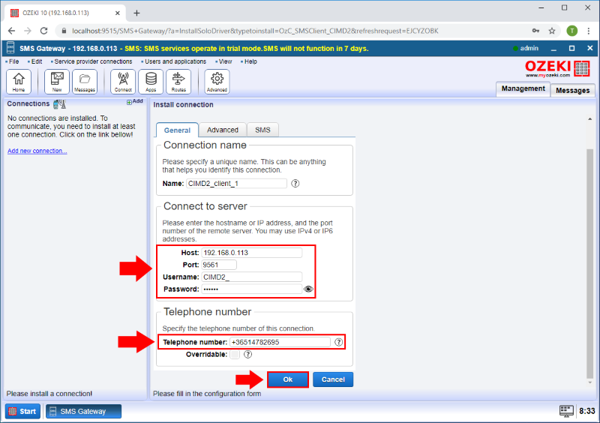Viewport: 600px width, 423px height.
Task: Close the OZEKI 10 browser tab
Action: [x=118, y=13]
